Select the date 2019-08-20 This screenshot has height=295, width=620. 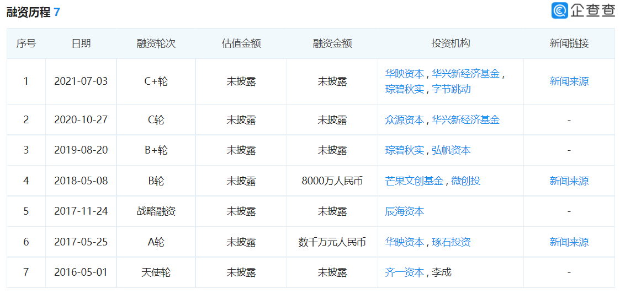click(x=81, y=150)
